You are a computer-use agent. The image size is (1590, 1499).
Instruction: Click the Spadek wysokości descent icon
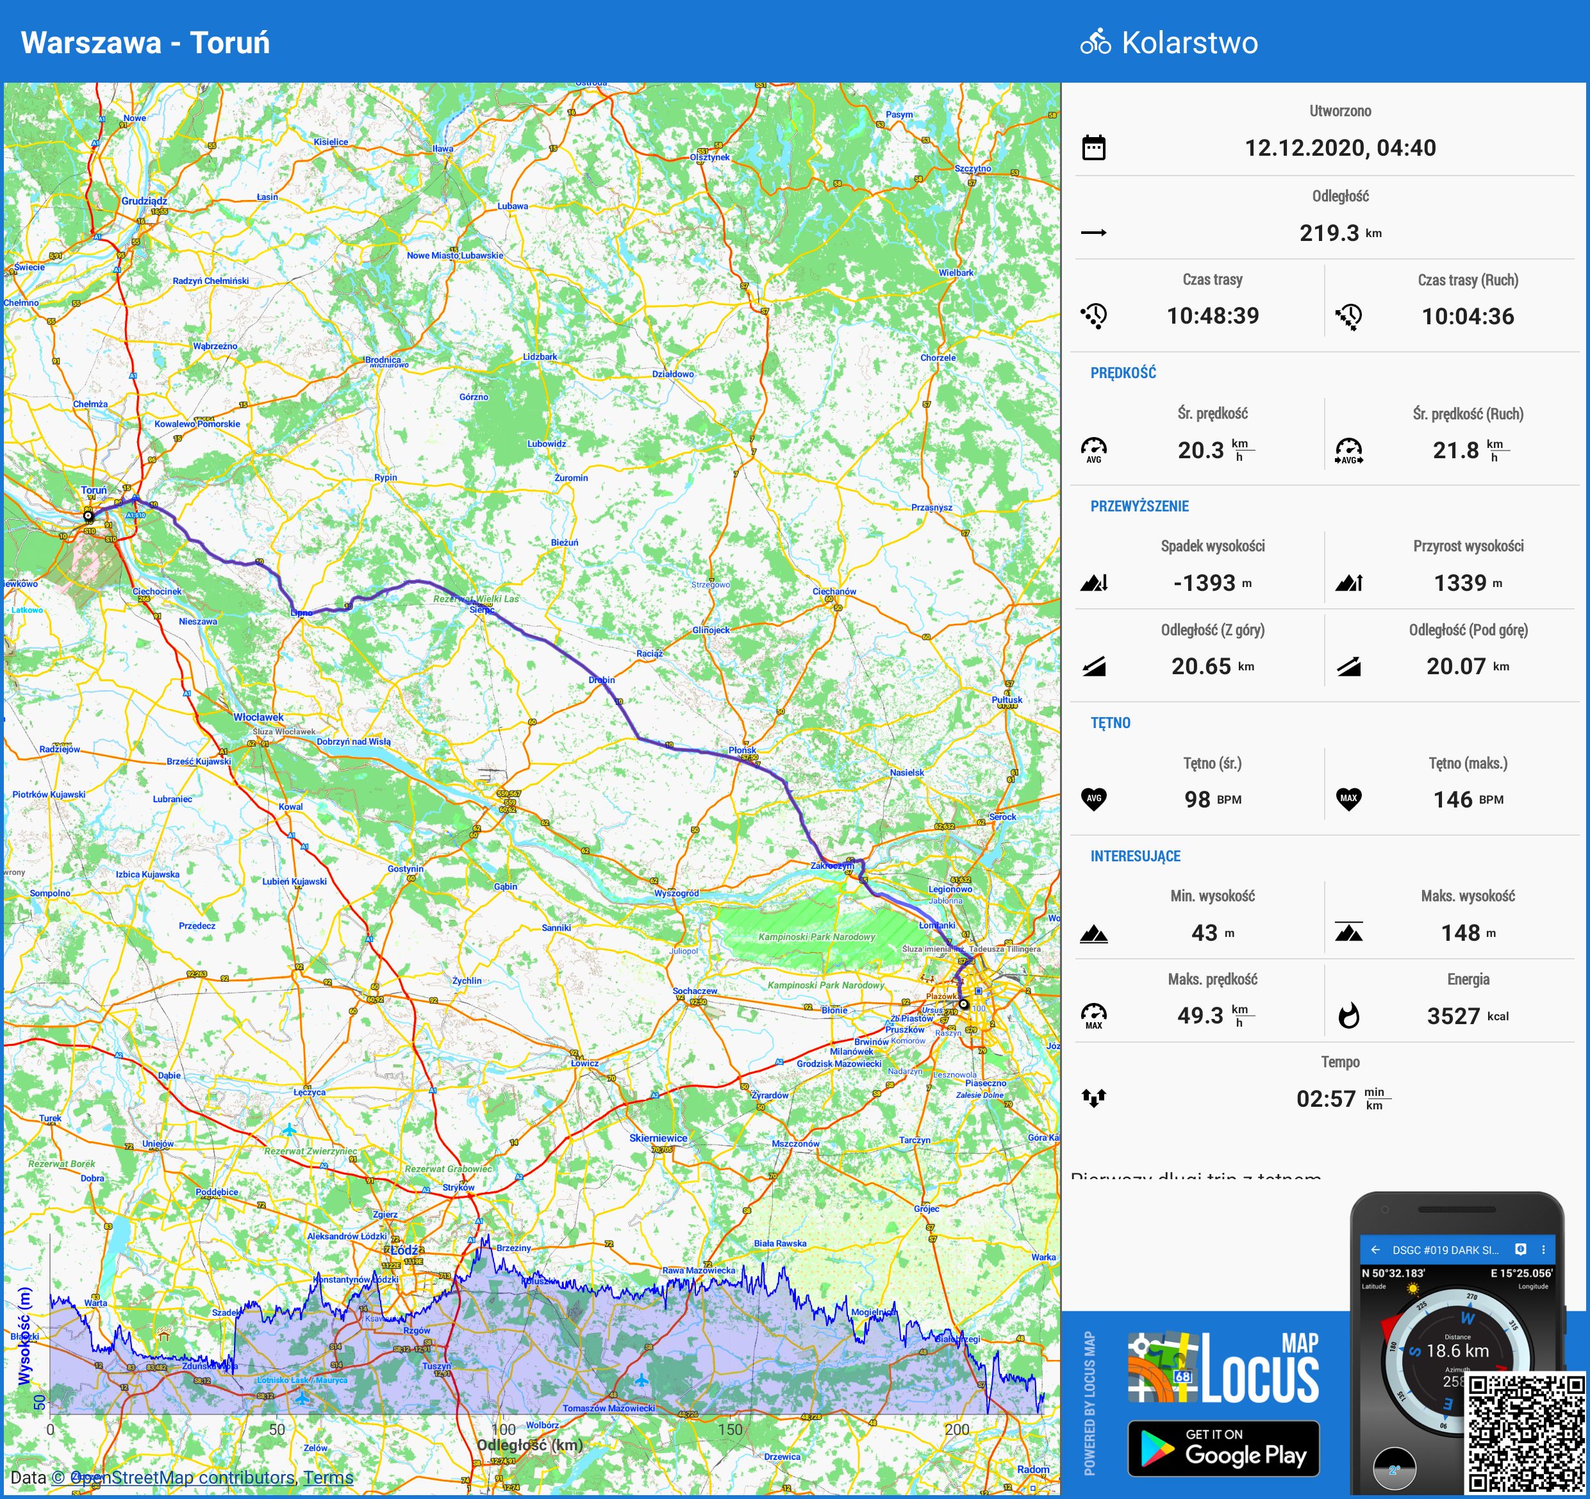point(1093,583)
